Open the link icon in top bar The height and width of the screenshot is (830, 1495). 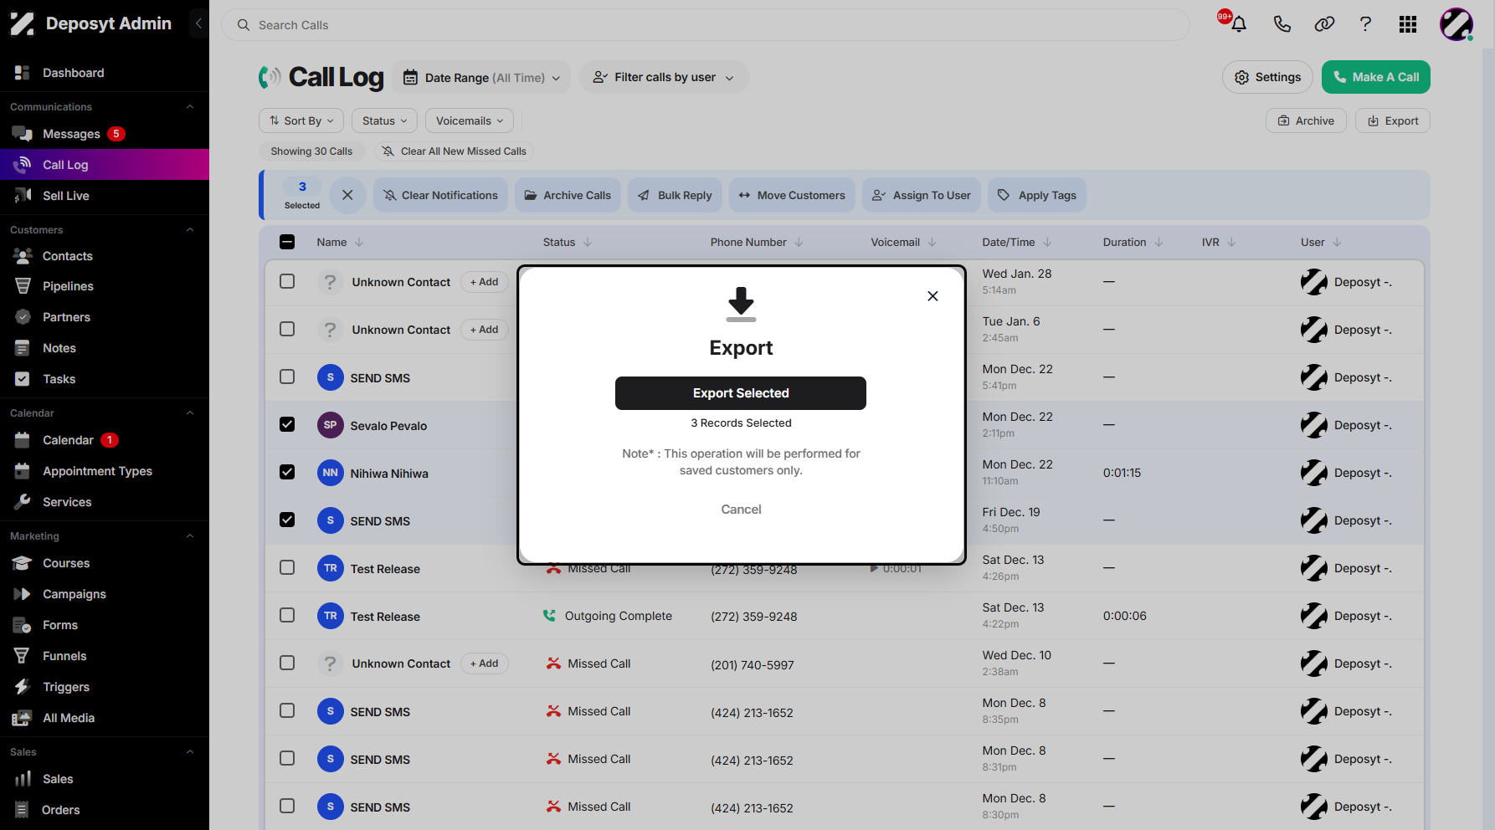pyautogui.click(x=1324, y=24)
